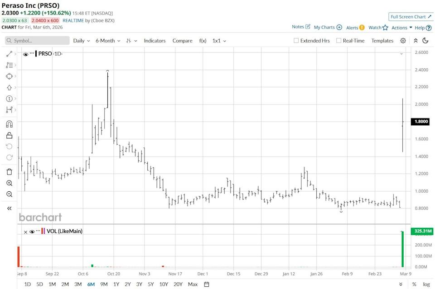The image size is (435, 289).
Task: Select the trend line drawing tool
Action: coord(9,54)
